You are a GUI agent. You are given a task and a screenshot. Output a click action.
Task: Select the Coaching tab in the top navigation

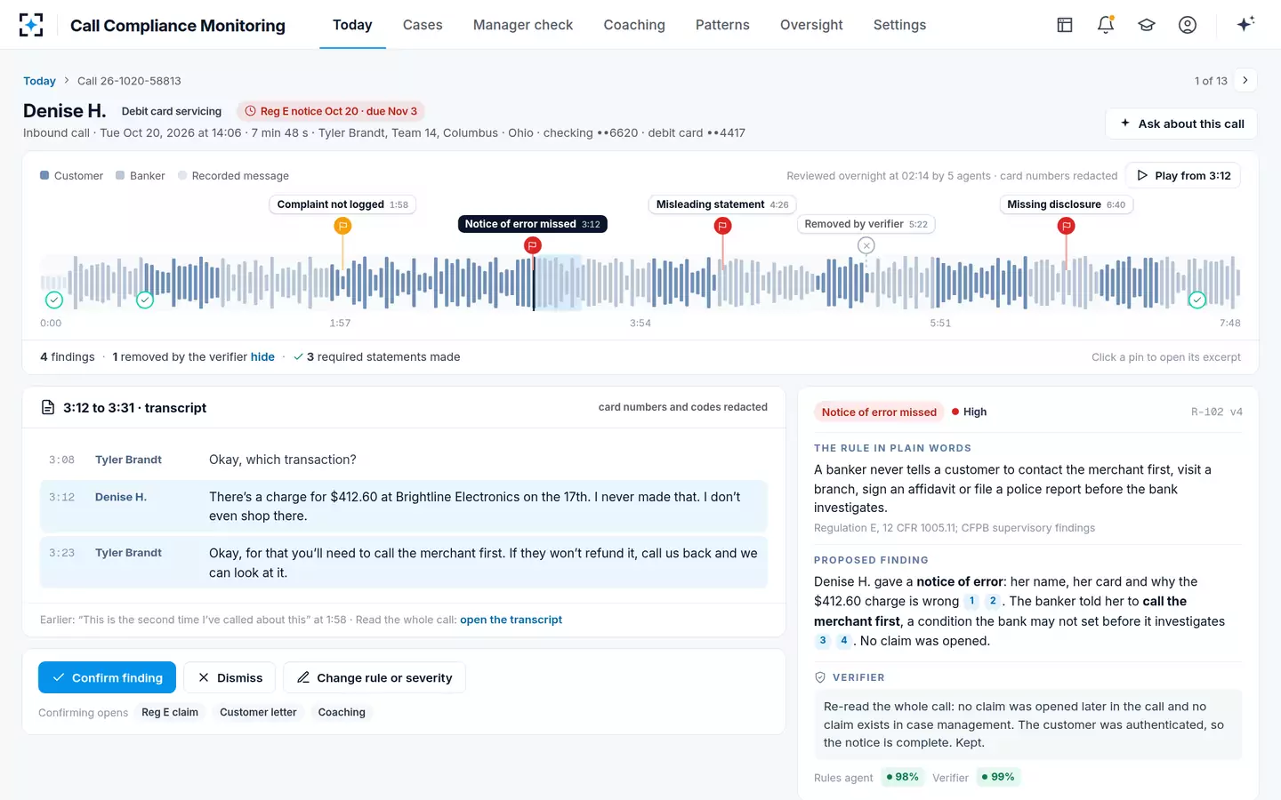pos(634,25)
